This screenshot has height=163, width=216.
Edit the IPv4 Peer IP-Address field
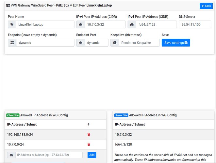(105, 24)
